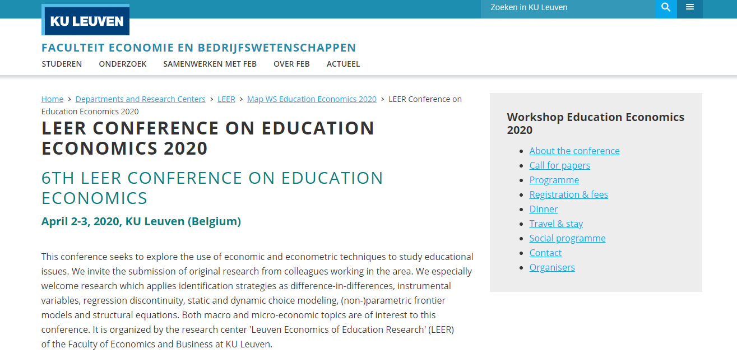This screenshot has height=353, width=737.
Task: Open Map WS Education Economics 2020 breadcrumb
Action: pos(312,99)
